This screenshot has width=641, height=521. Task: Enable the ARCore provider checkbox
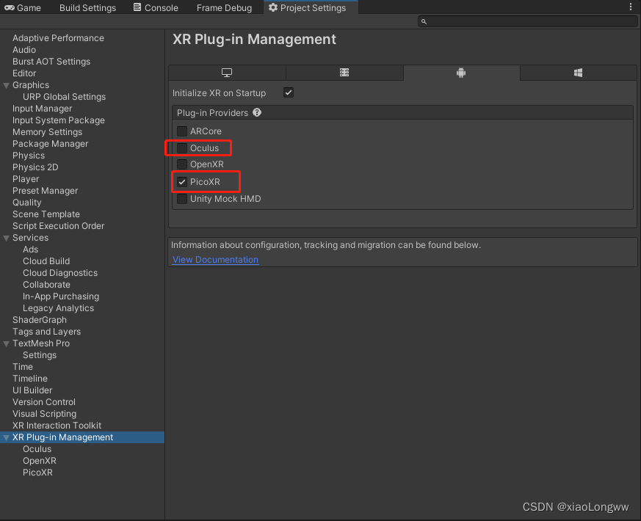tap(182, 131)
